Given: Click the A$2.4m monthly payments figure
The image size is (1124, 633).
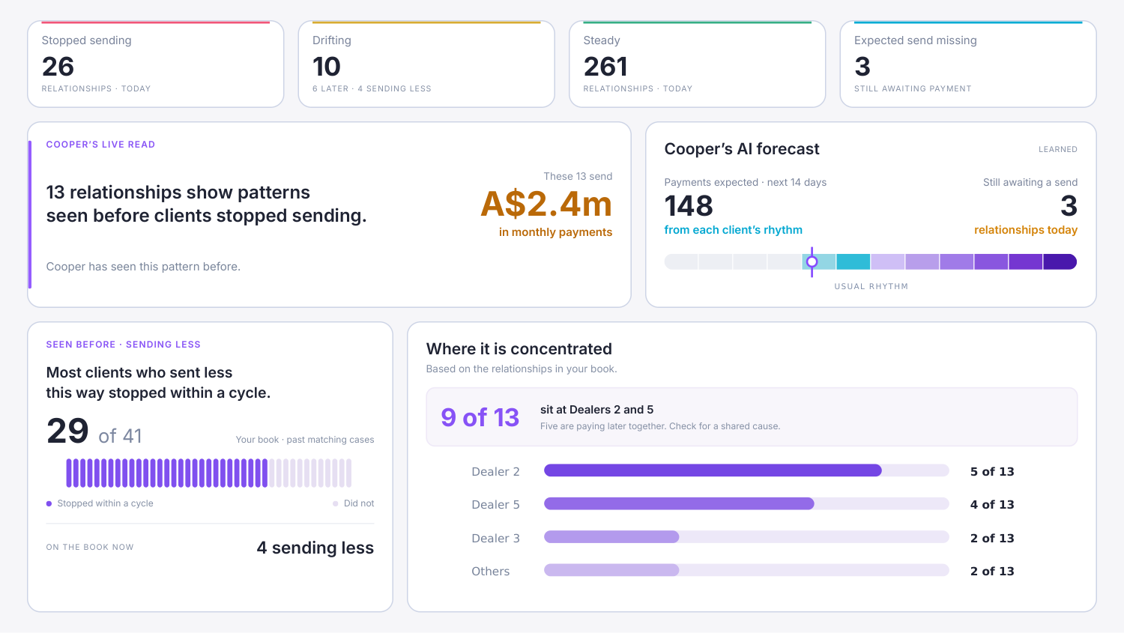Looking at the screenshot, I should coord(546,204).
